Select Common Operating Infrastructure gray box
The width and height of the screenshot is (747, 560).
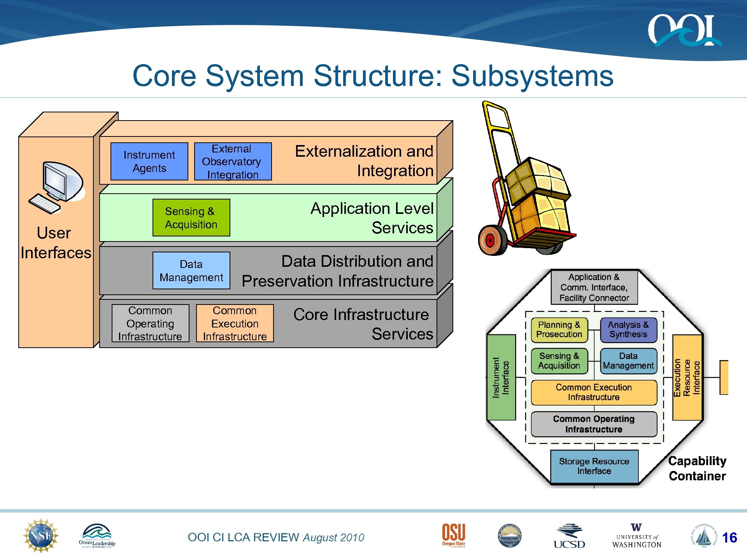[150, 323]
